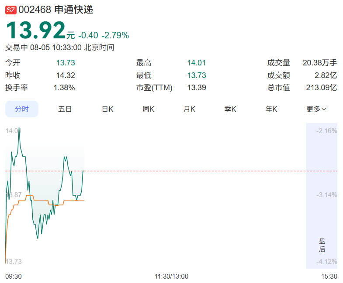This screenshot has width=343, height=283.
Task: Select the 季K quarterly tab
Action: coord(230,109)
